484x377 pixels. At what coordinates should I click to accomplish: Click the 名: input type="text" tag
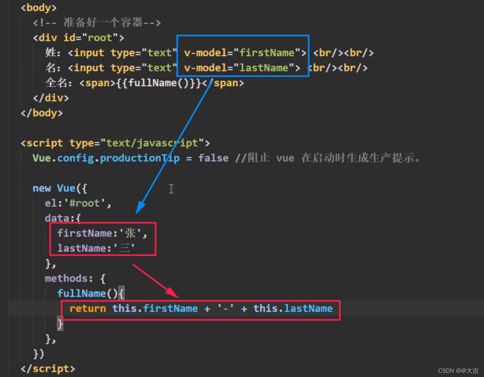(x=122, y=68)
